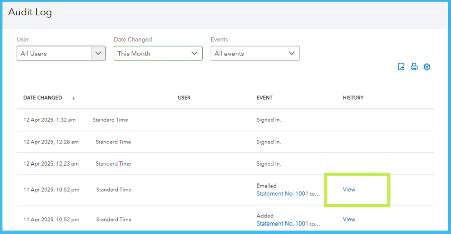View history for the Added statement event
Screen dimensions: 451x234
(349, 219)
